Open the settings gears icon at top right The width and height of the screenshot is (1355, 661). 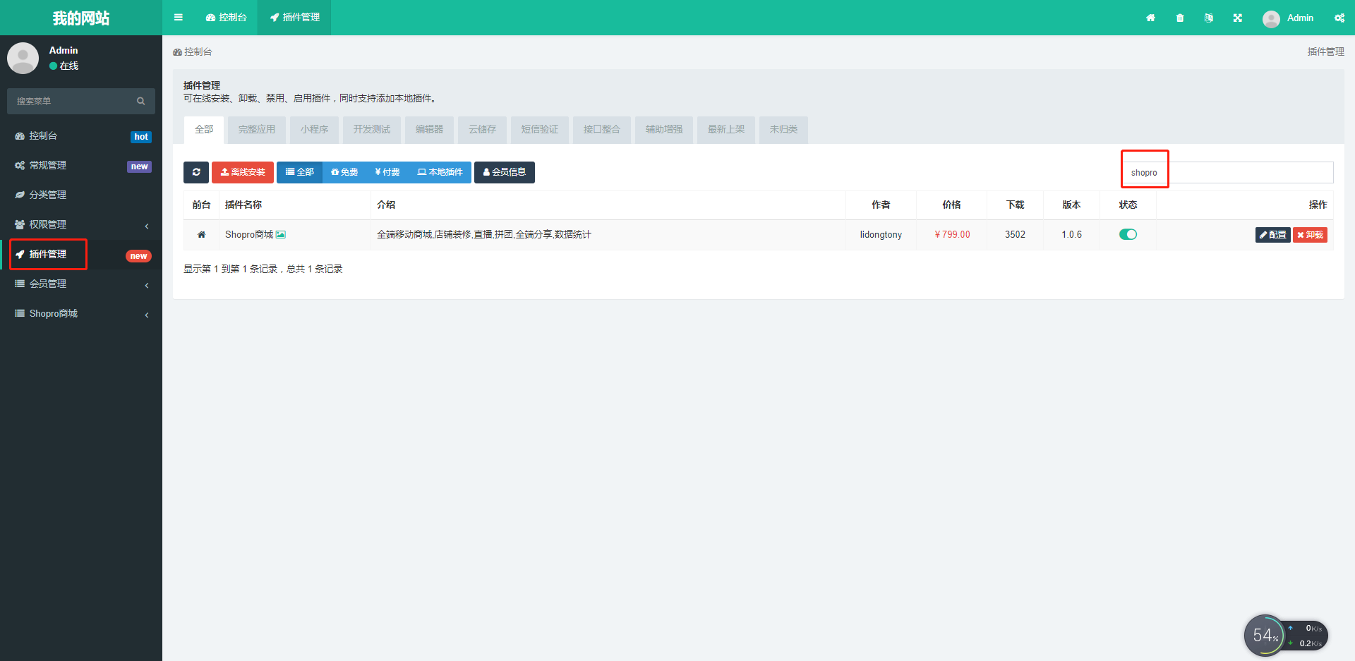(x=1339, y=18)
